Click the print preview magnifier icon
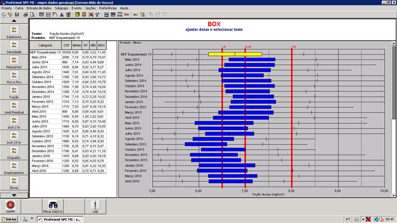Screen dimensions: 397x223 (32, 15)
